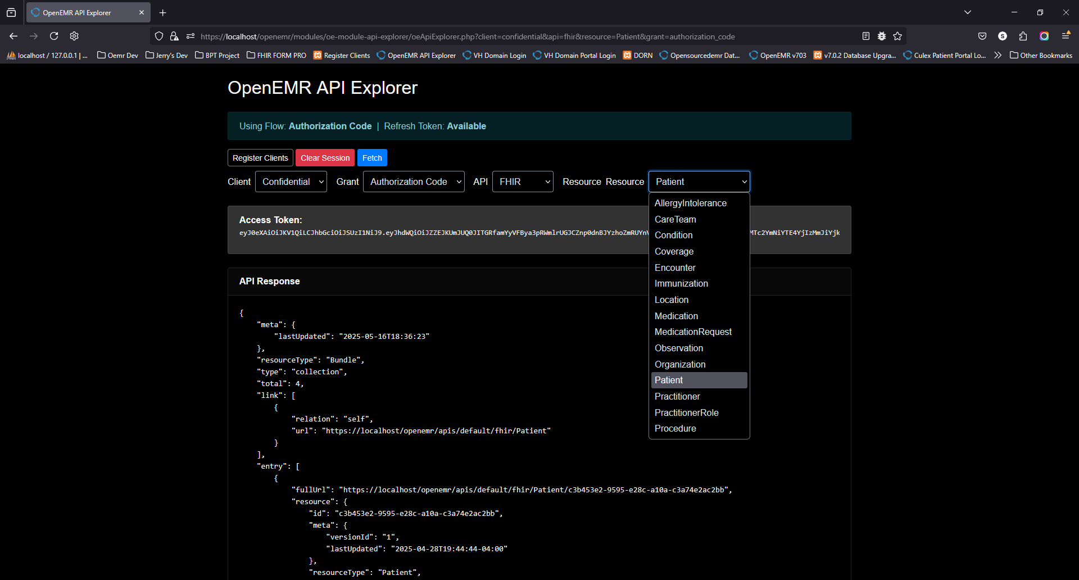Open VH Domain Portal Login bookmark
This screenshot has height=580, width=1079.
[574, 55]
